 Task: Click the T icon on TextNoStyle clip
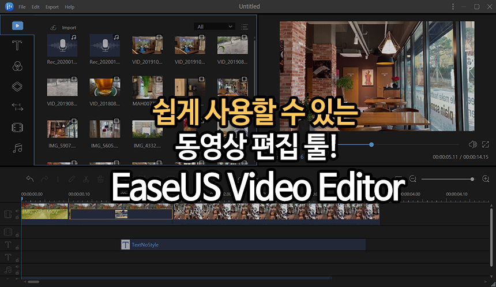pos(126,244)
